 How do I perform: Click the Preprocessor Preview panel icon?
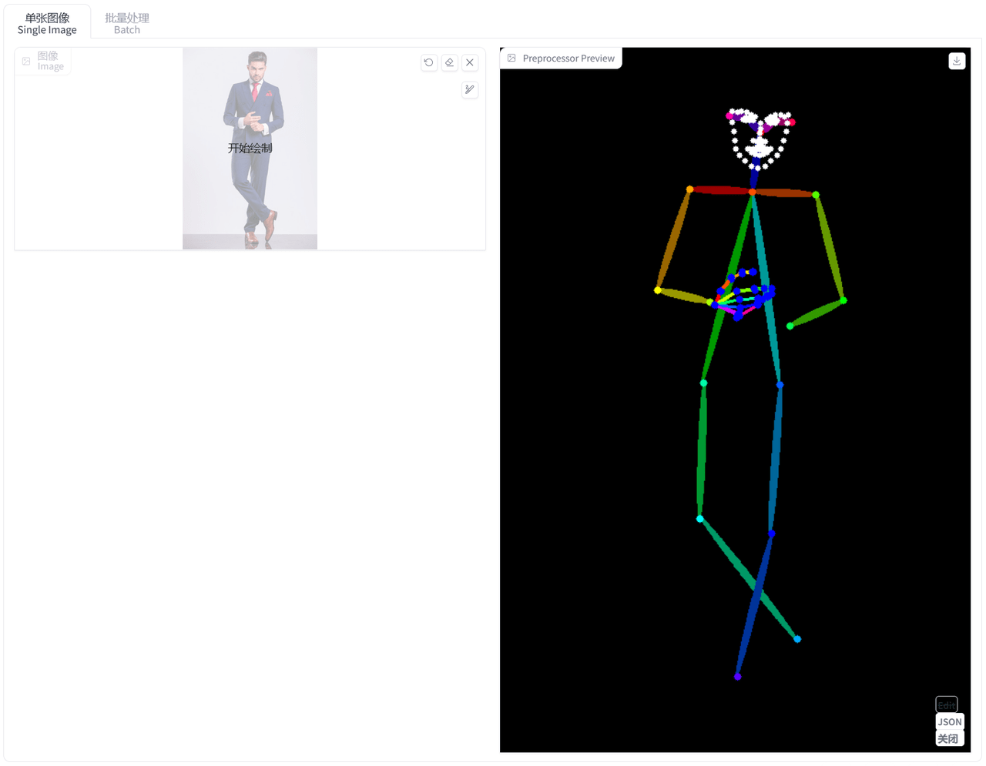tap(511, 57)
